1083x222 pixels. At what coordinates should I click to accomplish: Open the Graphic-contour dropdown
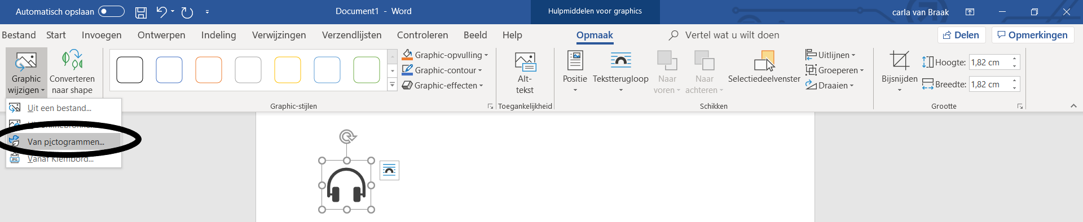(442, 70)
